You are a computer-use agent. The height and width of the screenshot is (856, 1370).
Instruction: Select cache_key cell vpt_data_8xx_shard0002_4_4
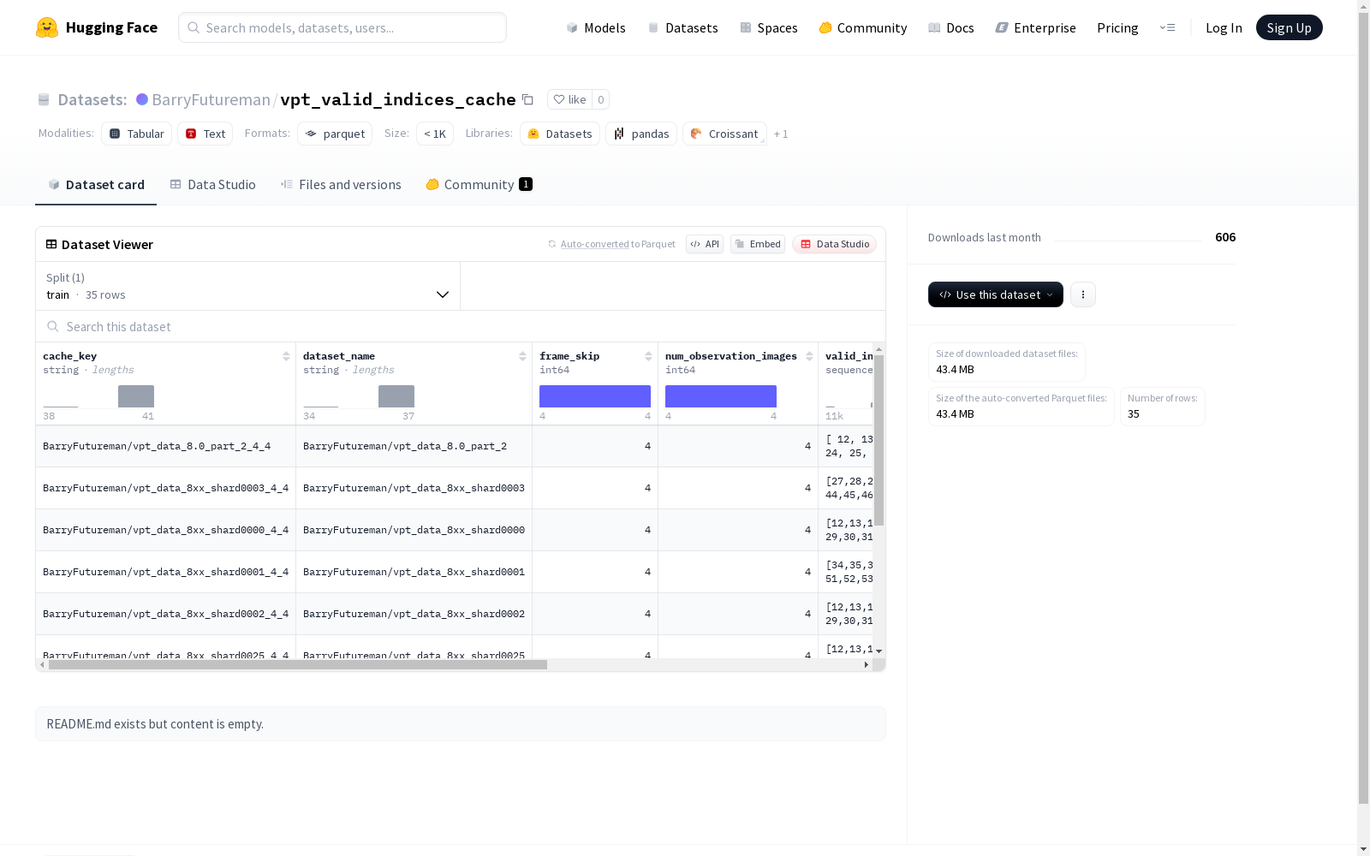[165, 614]
